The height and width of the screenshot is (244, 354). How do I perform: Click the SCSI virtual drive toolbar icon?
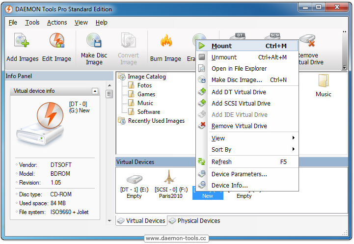coord(272,36)
